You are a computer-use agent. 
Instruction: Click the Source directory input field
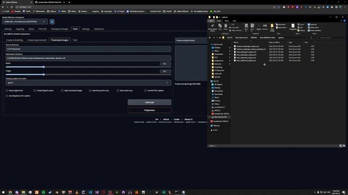(x=88, y=49)
